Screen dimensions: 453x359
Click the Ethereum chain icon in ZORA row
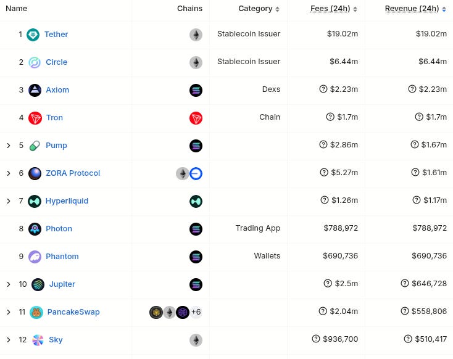click(182, 173)
